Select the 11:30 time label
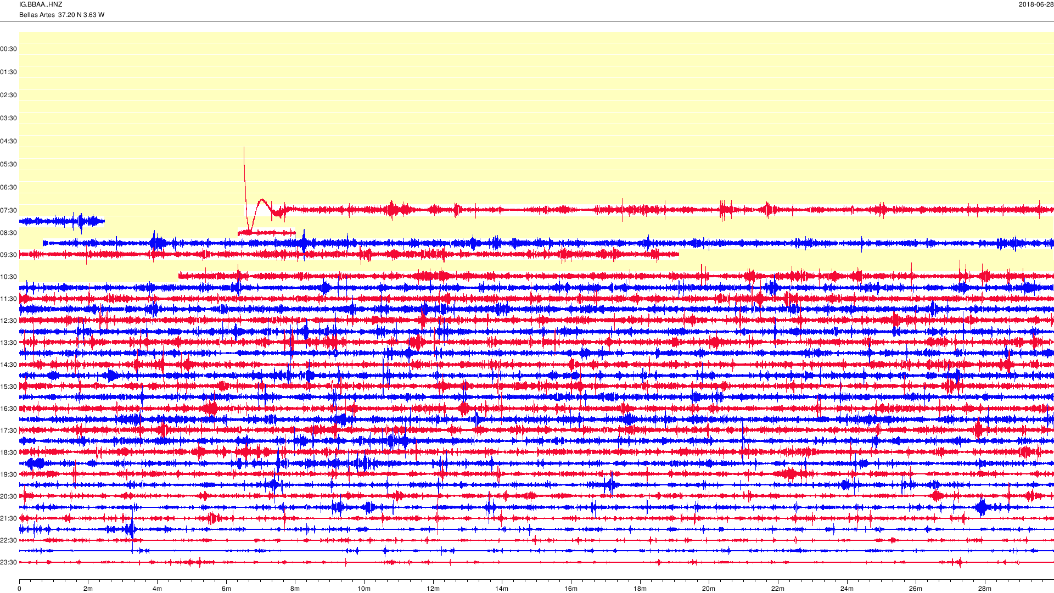The height and width of the screenshot is (593, 1054). pos(8,299)
